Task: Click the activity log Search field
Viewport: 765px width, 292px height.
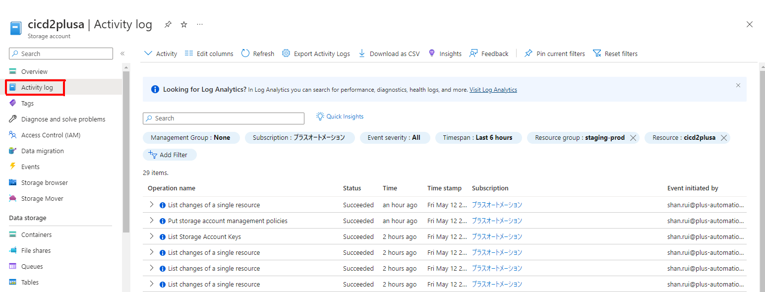Action: click(224, 118)
